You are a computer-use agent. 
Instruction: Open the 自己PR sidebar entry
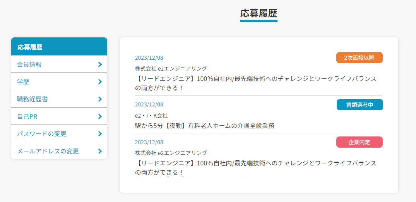point(59,116)
